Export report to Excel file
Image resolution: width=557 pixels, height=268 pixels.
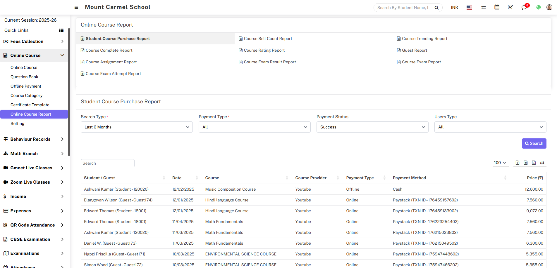(x=518, y=163)
